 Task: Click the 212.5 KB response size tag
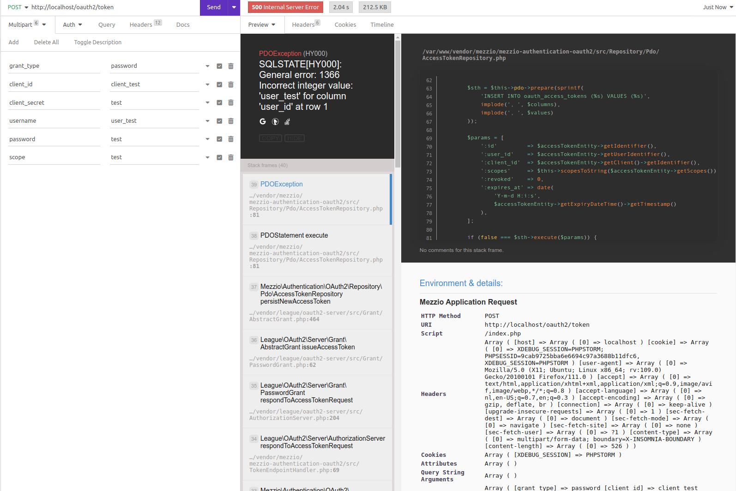375,7
